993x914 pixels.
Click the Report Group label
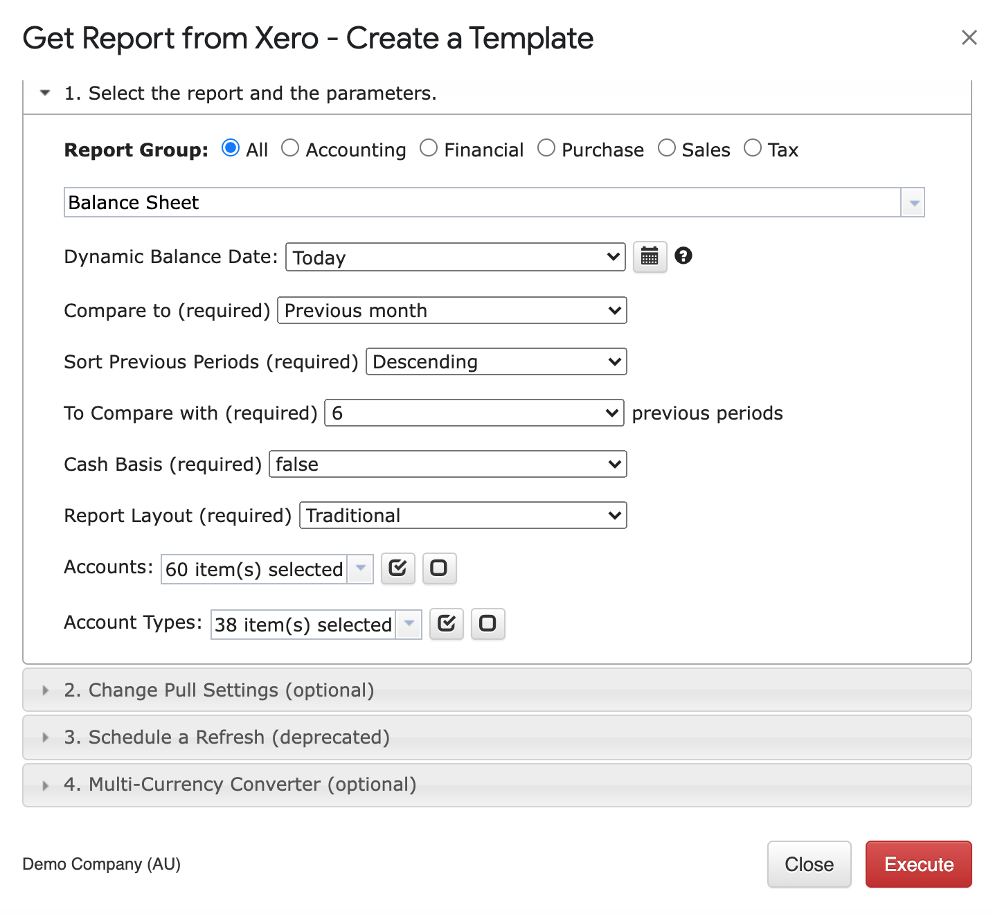[136, 150]
